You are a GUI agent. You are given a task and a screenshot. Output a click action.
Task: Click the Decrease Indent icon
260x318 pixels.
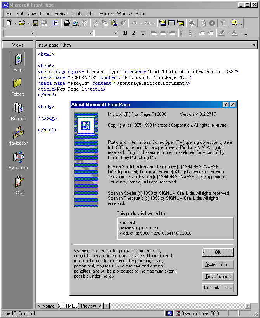tap(201, 33)
